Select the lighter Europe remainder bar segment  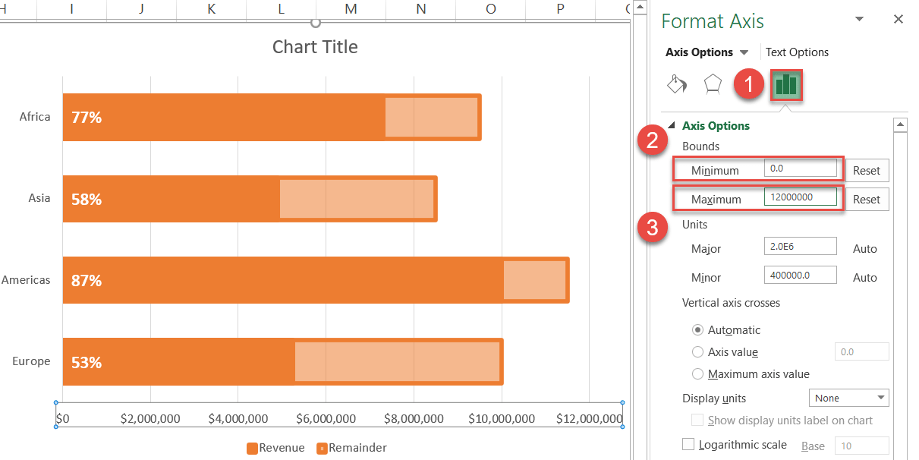coord(397,362)
